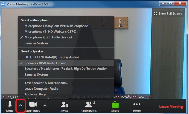Select Microphone (USB Audio Device) option
The height and width of the screenshot is (114, 189).
click(48, 37)
